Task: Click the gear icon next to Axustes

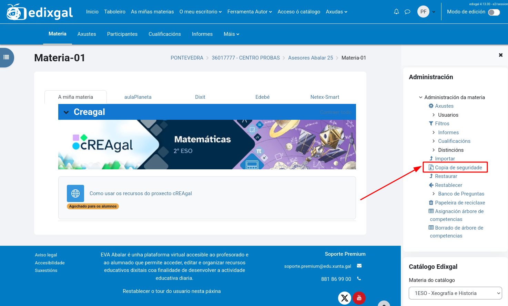Action: pos(430,106)
